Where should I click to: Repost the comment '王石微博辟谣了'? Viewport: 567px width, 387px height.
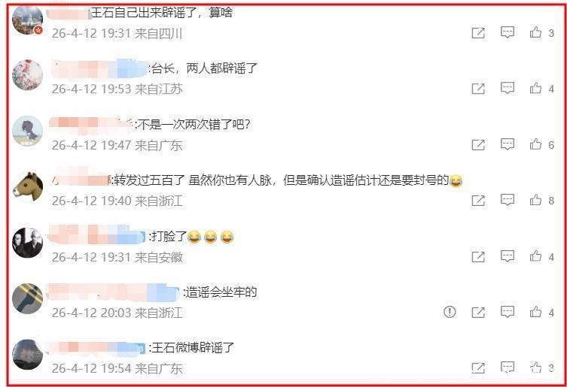point(478,368)
